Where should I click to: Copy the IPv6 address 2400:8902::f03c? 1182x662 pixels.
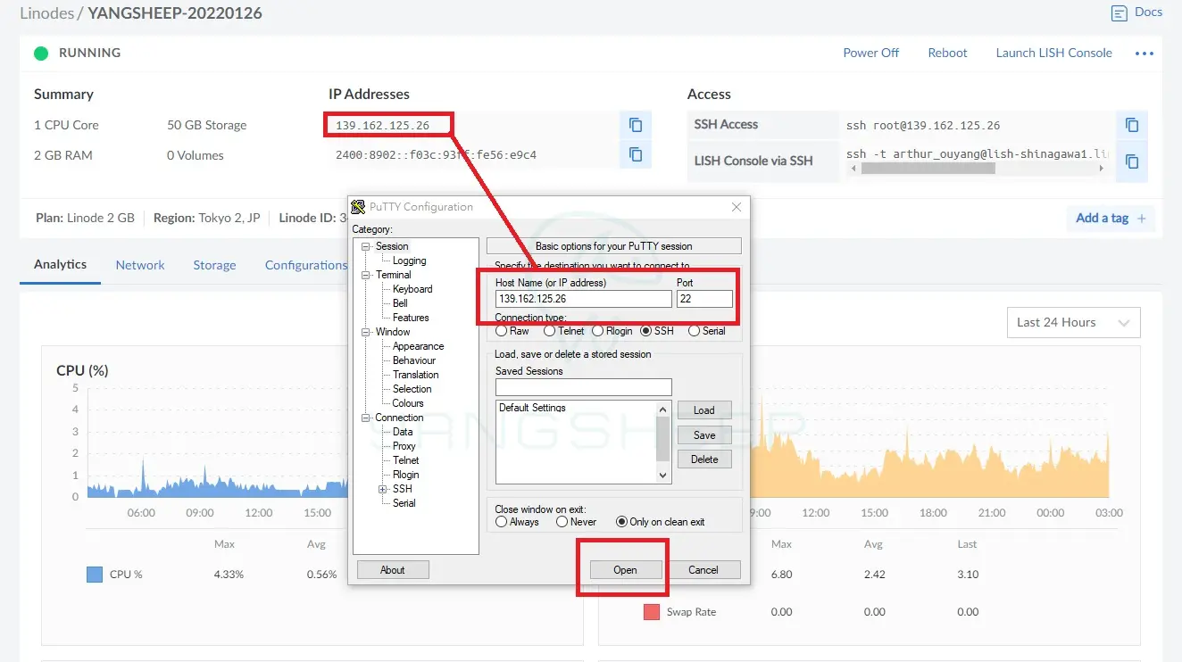(x=636, y=154)
